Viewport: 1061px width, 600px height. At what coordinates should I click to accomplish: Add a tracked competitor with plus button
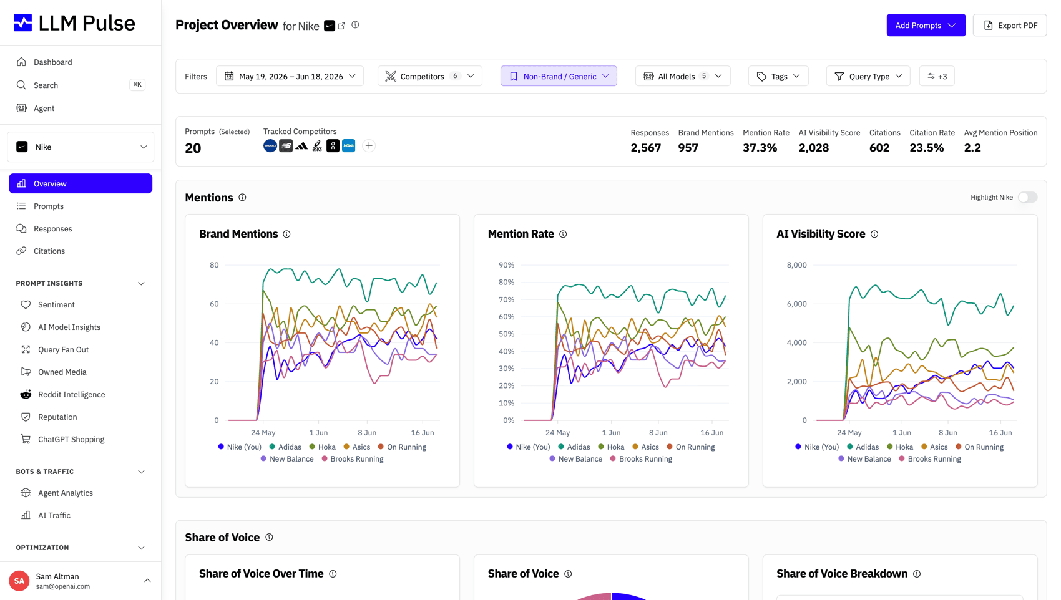pyautogui.click(x=369, y=146)
